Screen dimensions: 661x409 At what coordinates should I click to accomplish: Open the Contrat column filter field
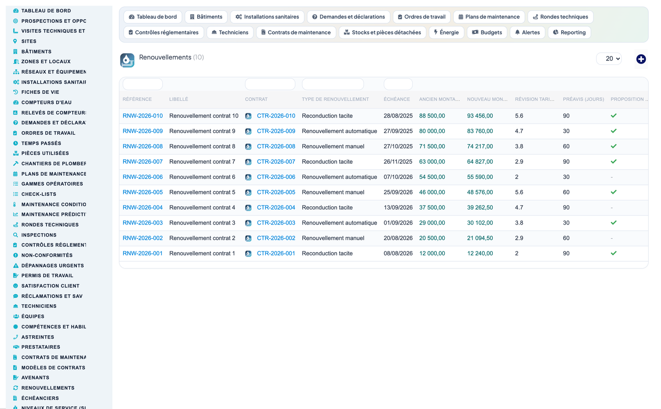tap(270, 84)
